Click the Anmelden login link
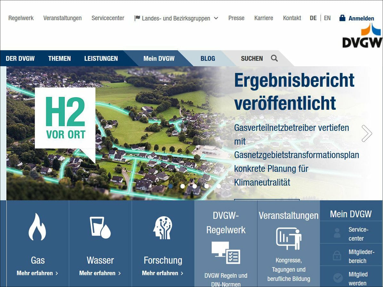This screenshot has height=287, width=383. (361, 18)
